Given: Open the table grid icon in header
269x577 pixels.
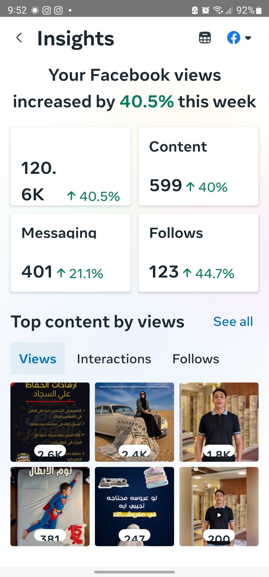Looking at the screenshot, I should click(205, 38).
